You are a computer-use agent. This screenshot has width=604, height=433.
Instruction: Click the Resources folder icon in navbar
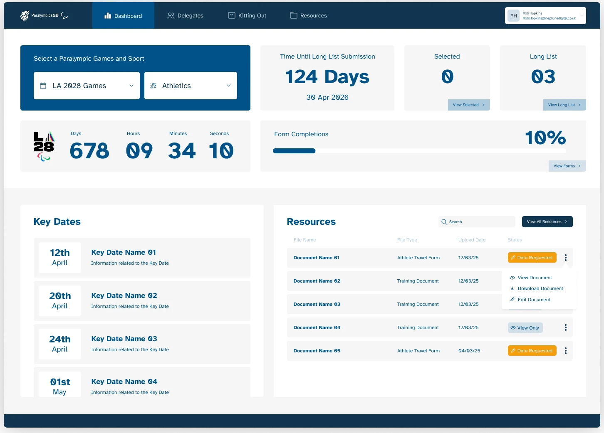(x=294, y=15)
